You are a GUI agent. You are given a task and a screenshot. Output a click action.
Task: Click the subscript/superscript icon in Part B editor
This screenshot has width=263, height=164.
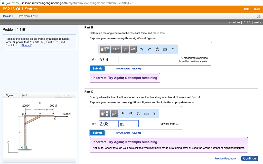pos(125,49)
